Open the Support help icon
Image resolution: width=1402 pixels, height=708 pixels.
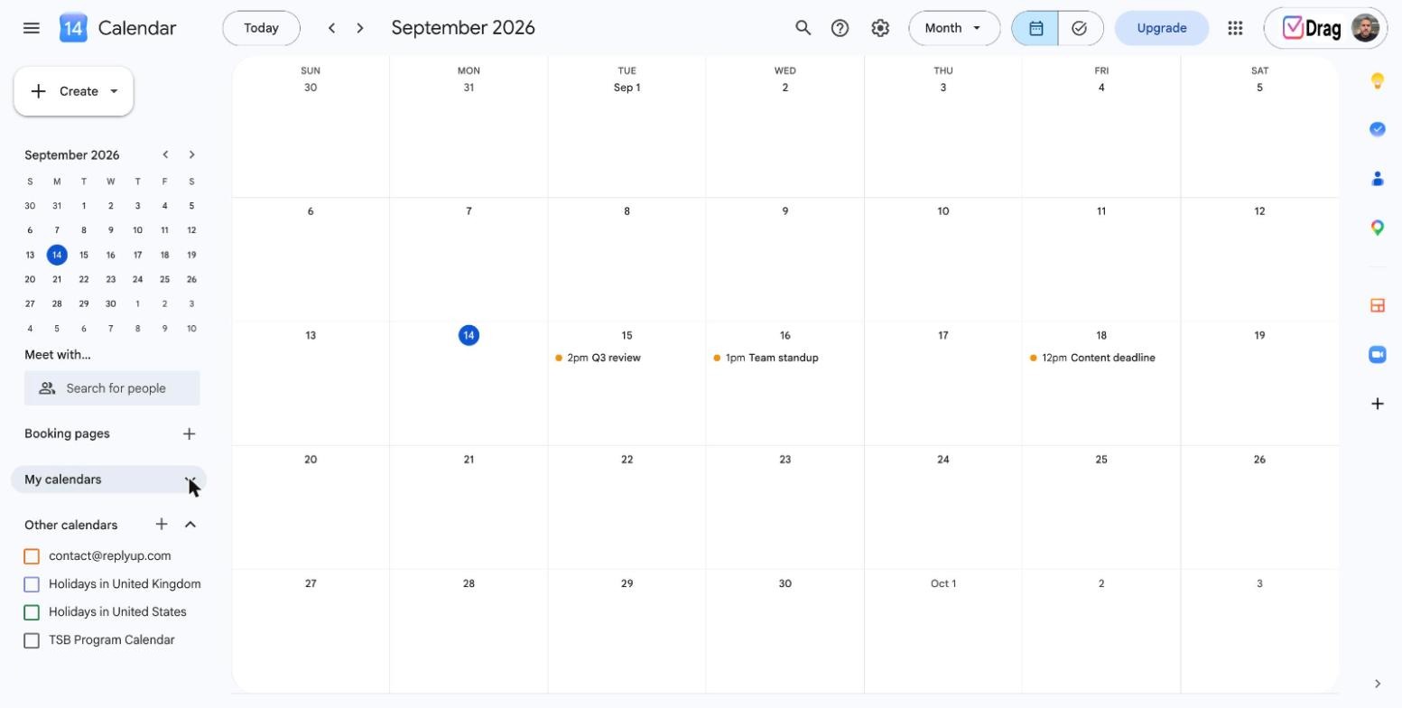coord(840,28)
